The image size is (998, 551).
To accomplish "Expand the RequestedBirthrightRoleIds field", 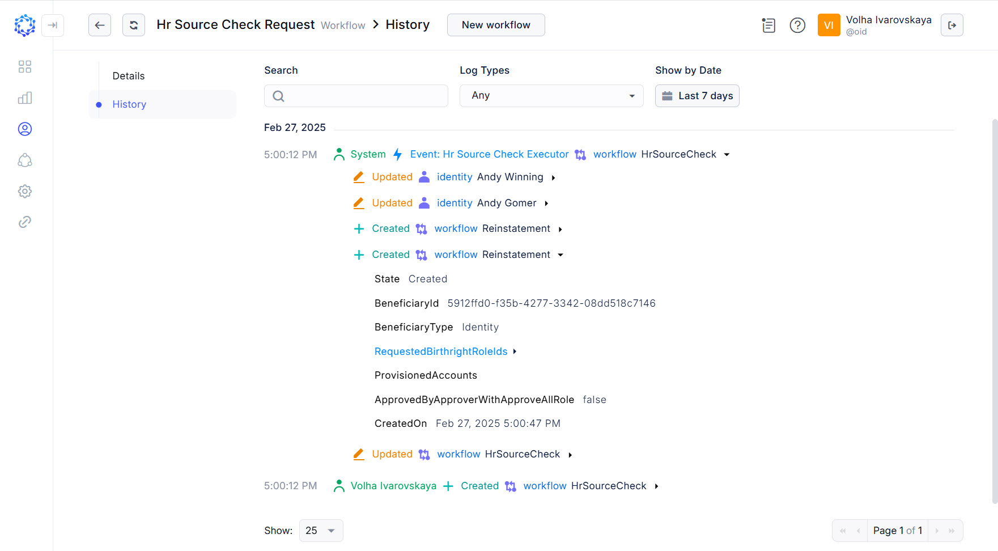I will [515, 351].
